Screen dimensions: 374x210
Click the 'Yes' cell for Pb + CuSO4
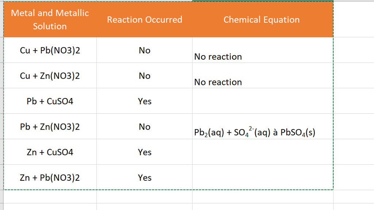tap(145, 101)
